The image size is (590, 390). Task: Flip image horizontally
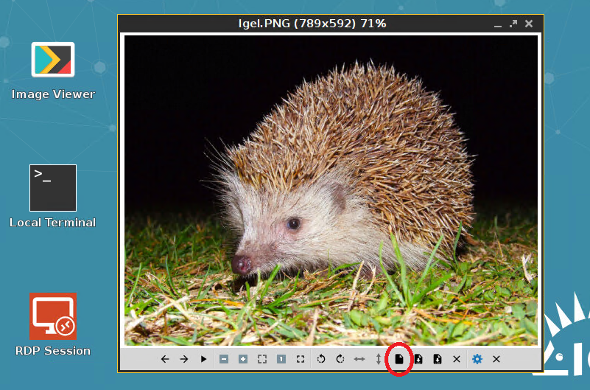click(x=359, y=359)
